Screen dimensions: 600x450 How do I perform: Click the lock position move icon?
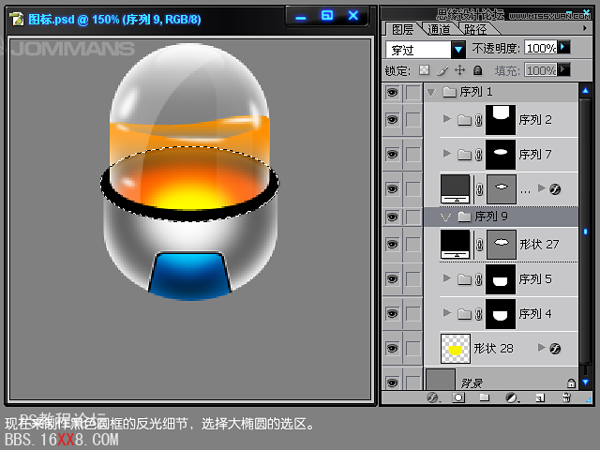click(459, 70)
